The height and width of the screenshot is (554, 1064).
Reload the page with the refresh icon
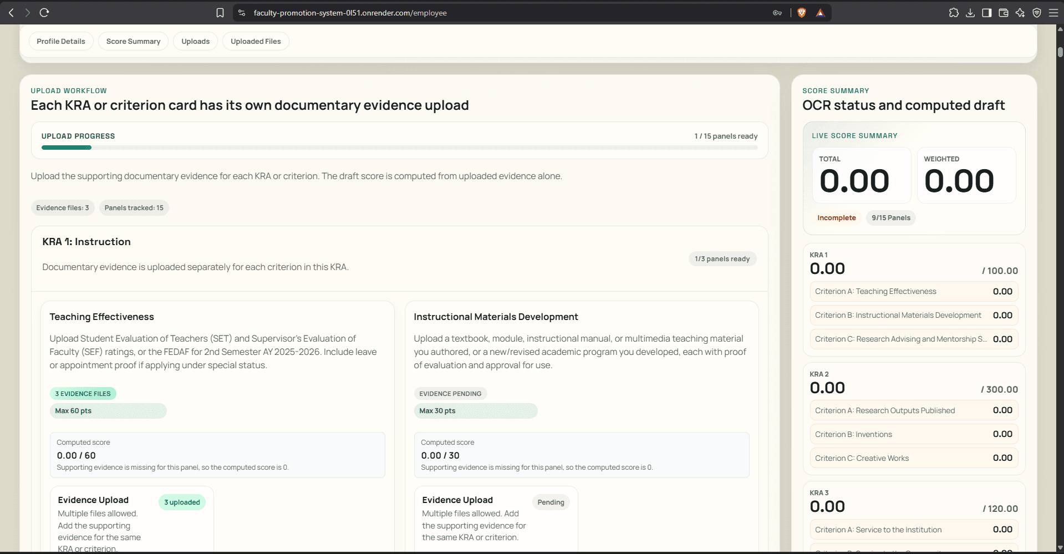(44, 13)
